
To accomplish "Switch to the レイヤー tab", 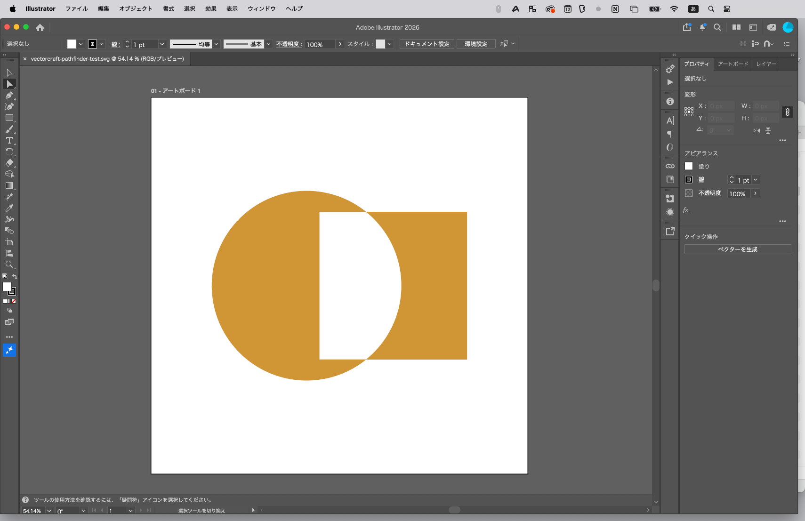I will 766,64.
